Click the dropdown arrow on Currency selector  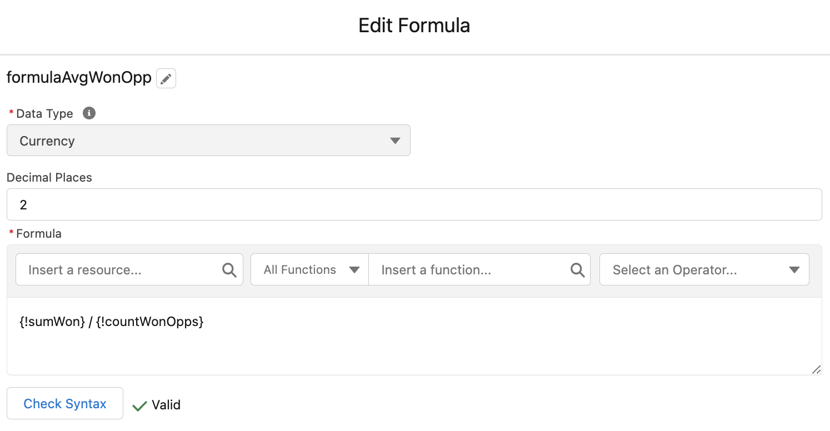[395, 141]
